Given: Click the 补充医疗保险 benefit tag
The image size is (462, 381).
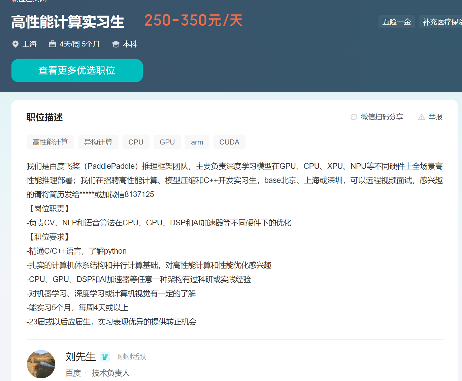Looking at the screenshot, I should tap(441, 22).
